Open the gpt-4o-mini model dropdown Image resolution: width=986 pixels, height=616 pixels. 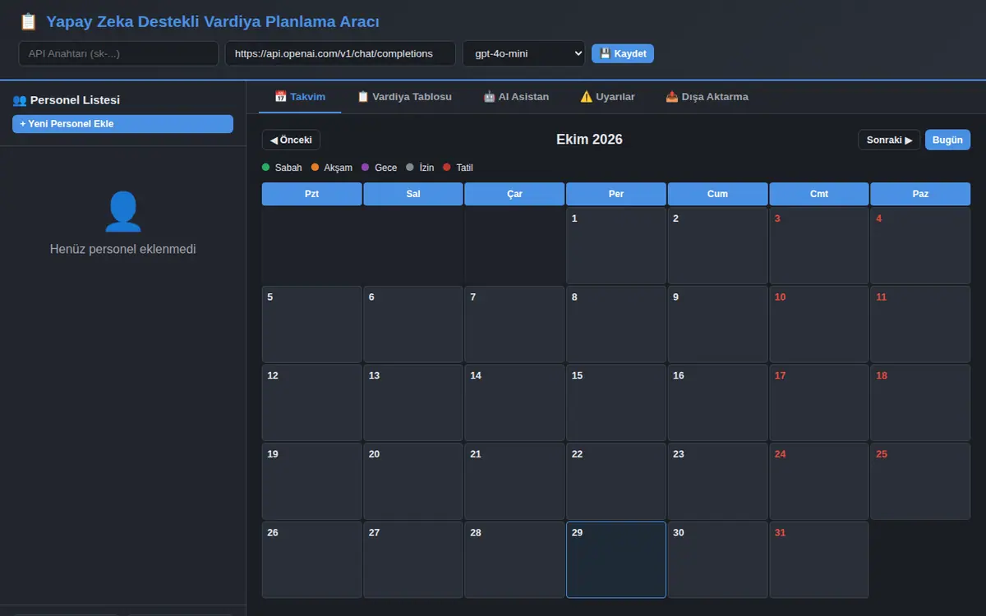click(524, 53)
